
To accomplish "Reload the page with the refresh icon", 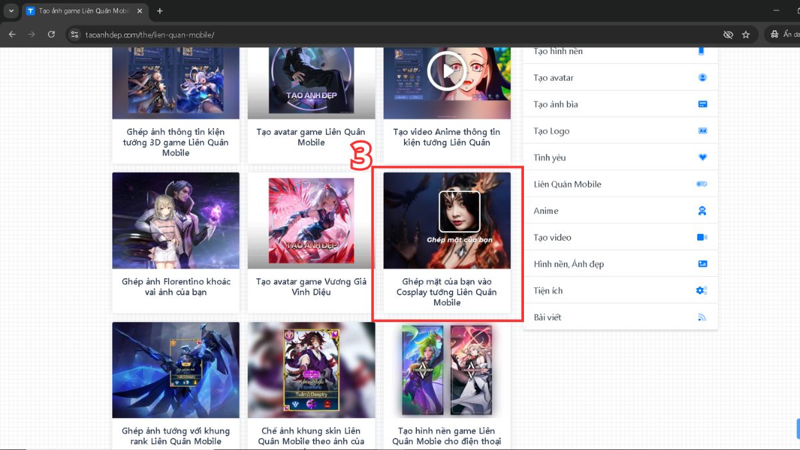I will click(x=51, y=35).
